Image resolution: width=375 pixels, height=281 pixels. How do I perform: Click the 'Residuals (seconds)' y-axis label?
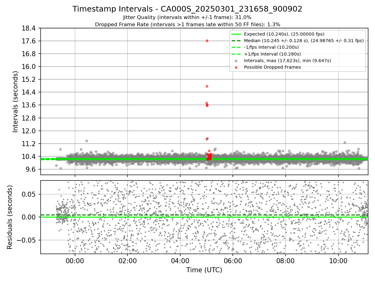point(10,217)
